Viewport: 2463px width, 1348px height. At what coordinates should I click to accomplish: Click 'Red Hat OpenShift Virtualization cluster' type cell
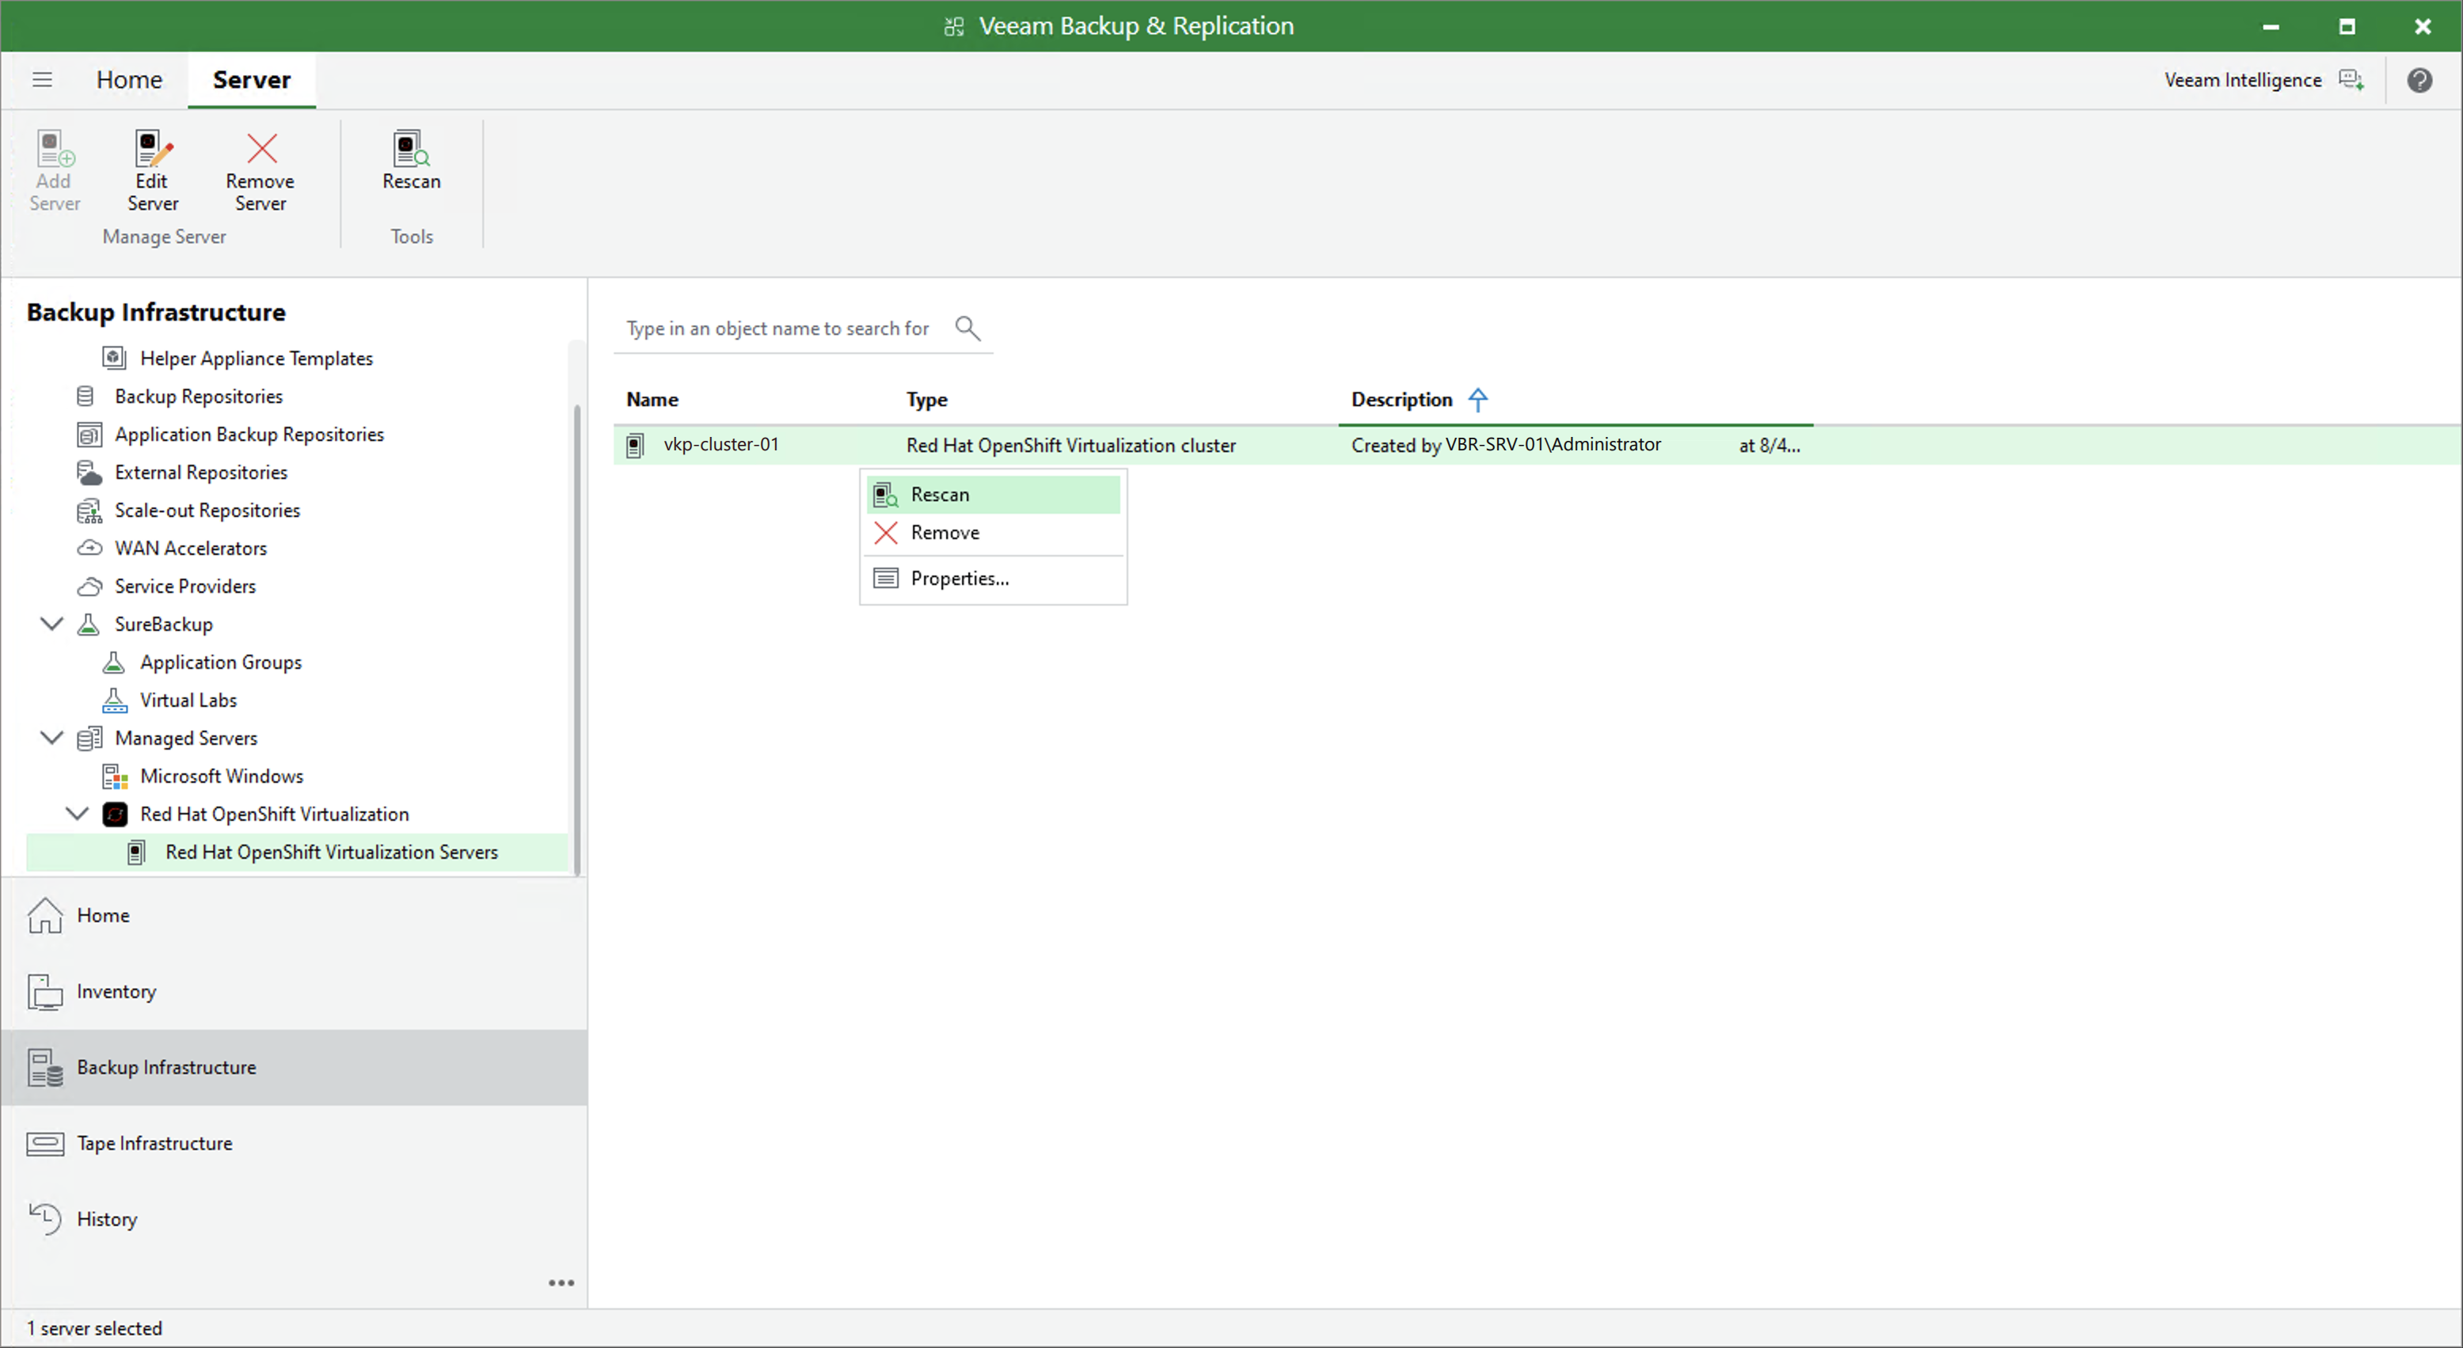pos(1071,446)
